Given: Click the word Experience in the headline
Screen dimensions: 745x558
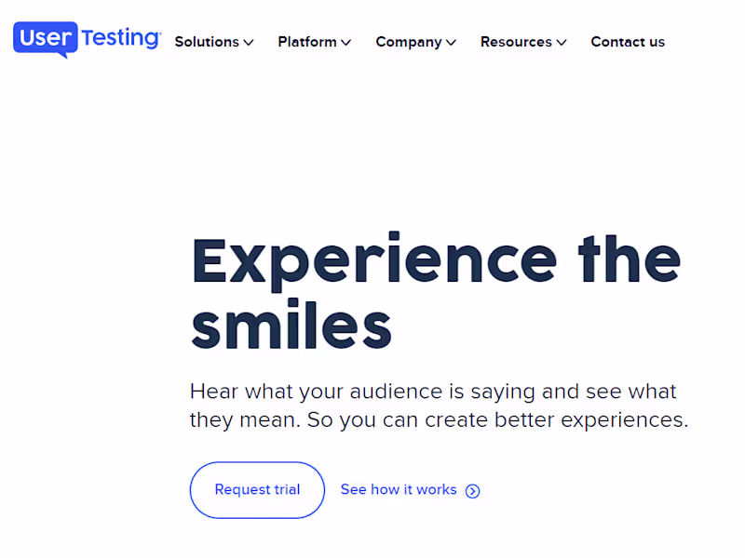Looking at the screenshot, I should [x=372, y=260].
